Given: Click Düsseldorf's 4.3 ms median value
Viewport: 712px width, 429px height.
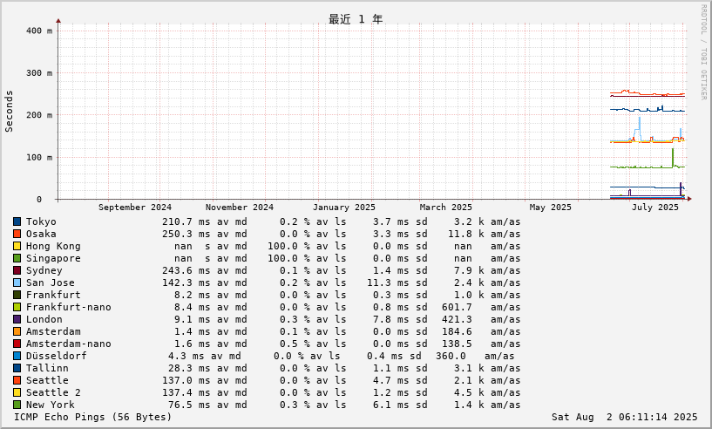Looking at the screenshot, I should tap(186, 357).
